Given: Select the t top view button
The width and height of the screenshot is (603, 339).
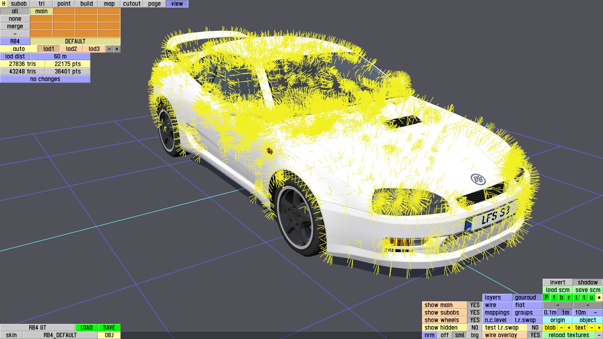Looking at the screenshot, I should 584,298.
